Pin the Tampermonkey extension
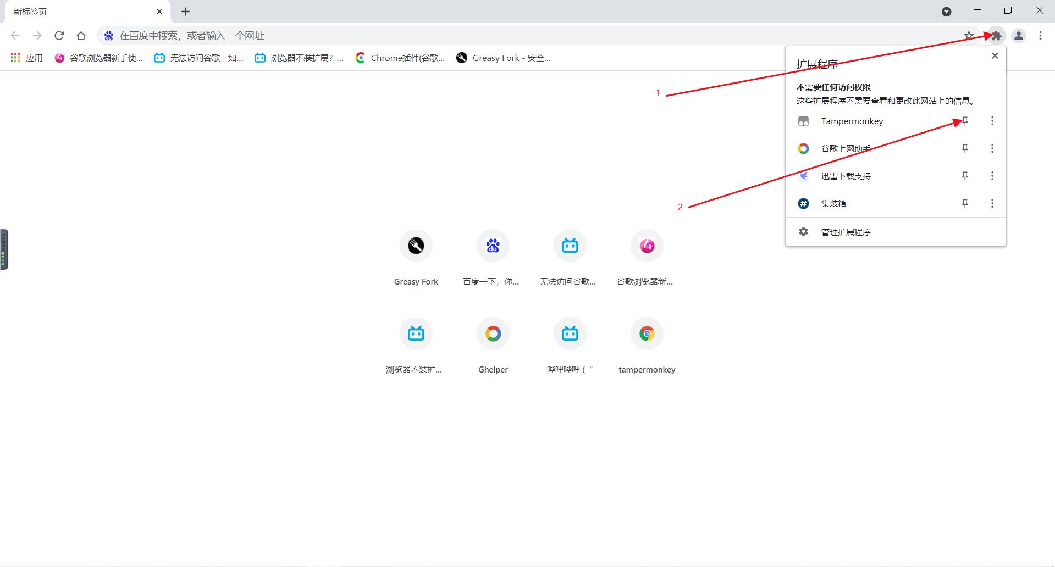Viewport: 1055px width, 567px height. pyautogui.click(x=965, y=121)
